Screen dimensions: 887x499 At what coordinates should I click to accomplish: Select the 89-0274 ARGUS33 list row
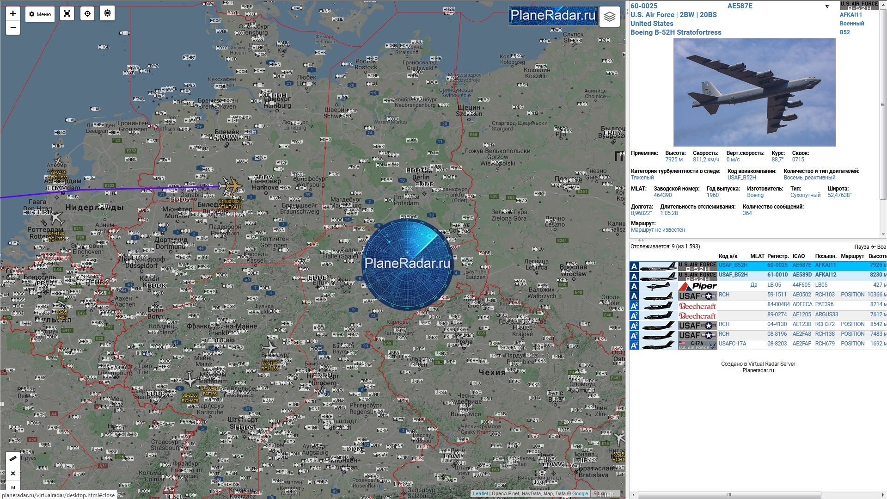coord(758,315)
